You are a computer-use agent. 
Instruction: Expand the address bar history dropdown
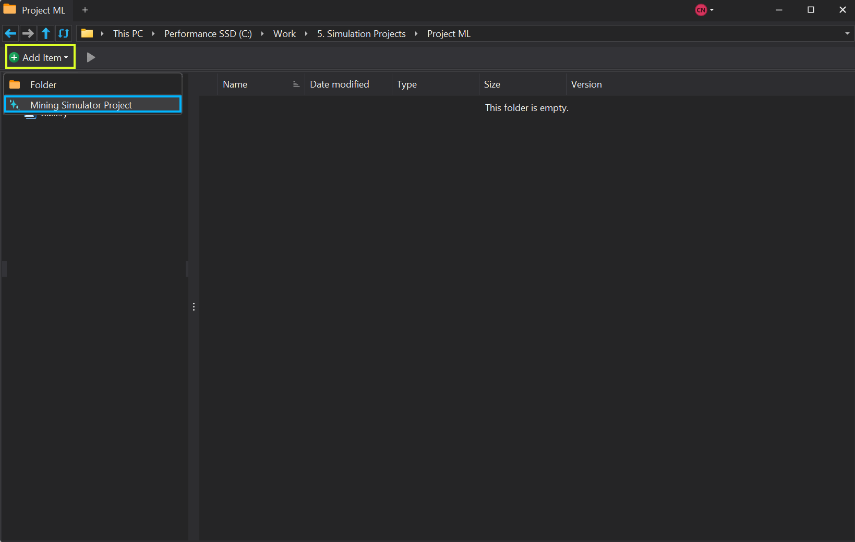tap(847, 34)
